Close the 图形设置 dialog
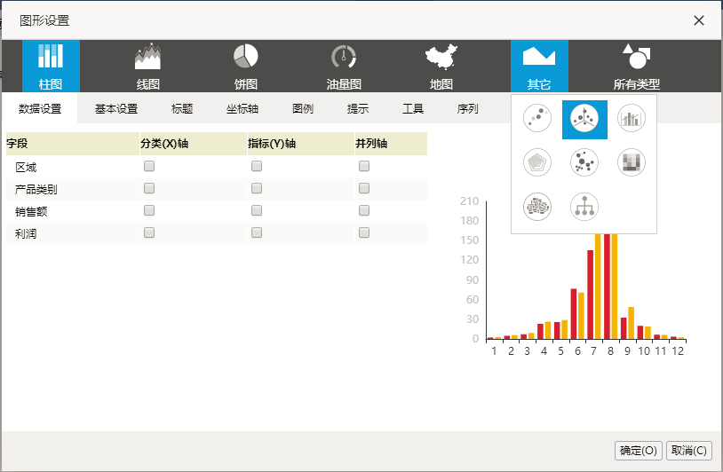The height and width of the screenshot is (472, 723). (x=698, y=20)
